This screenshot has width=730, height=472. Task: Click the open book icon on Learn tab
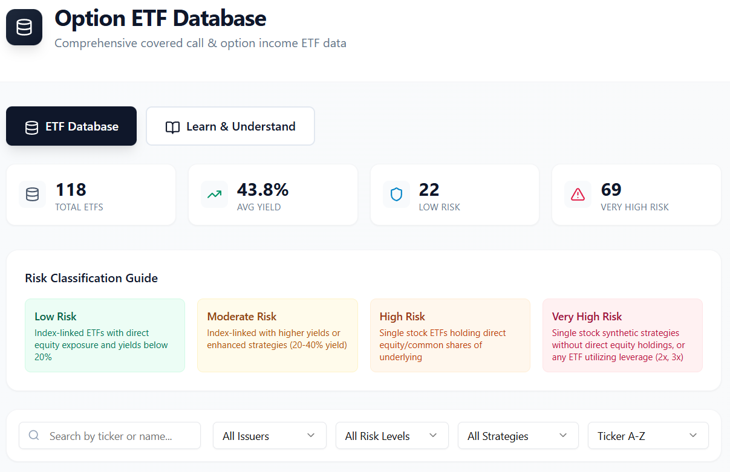pos(173,127)
